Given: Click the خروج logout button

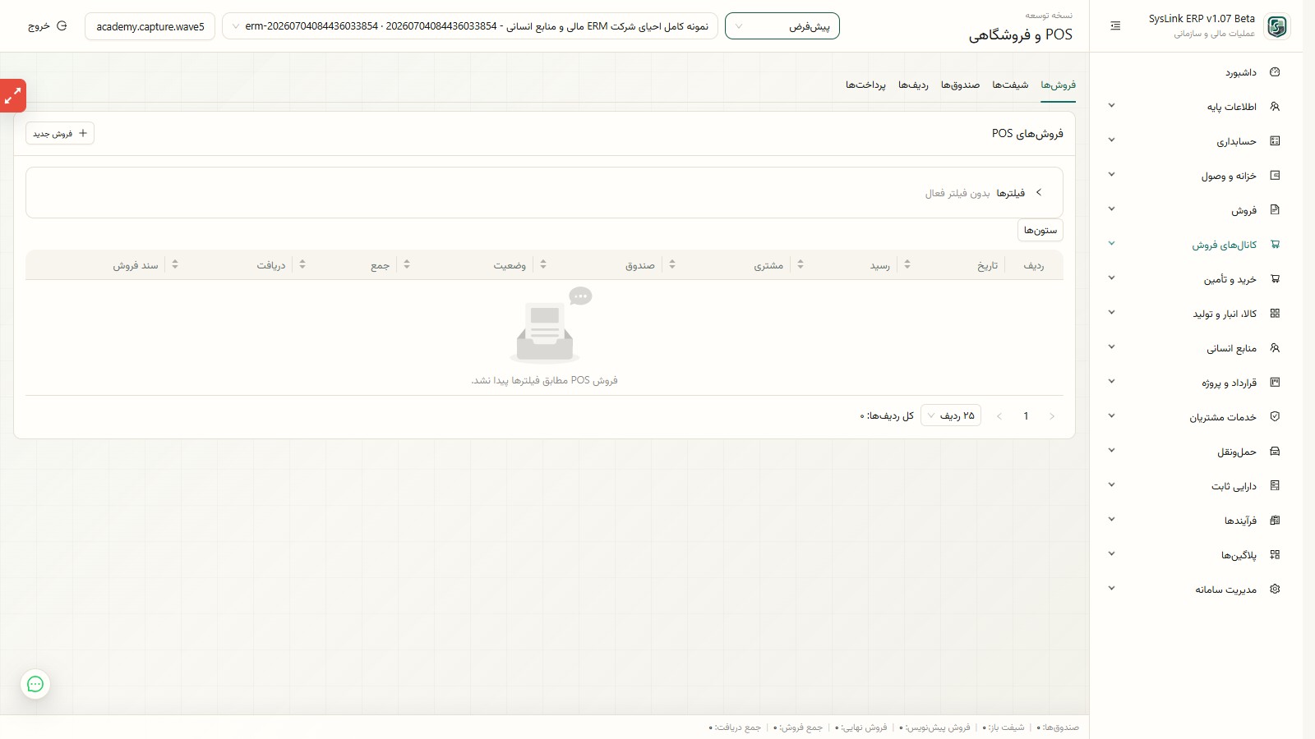Looking at the screenshot, I should [48, 26].
